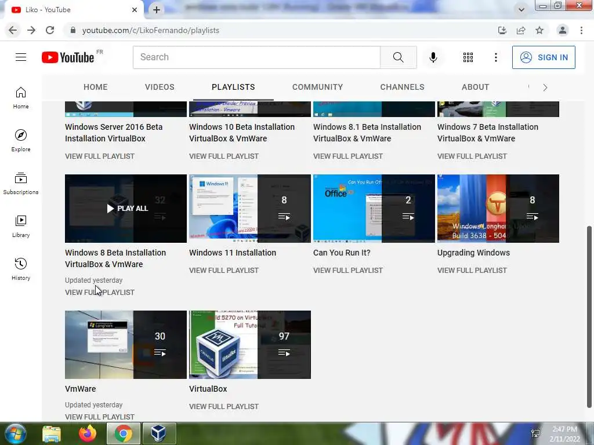This screenshot has height=445, width=594.
Task: Switch to the VIDEOS channel tab
Action: 160,87
